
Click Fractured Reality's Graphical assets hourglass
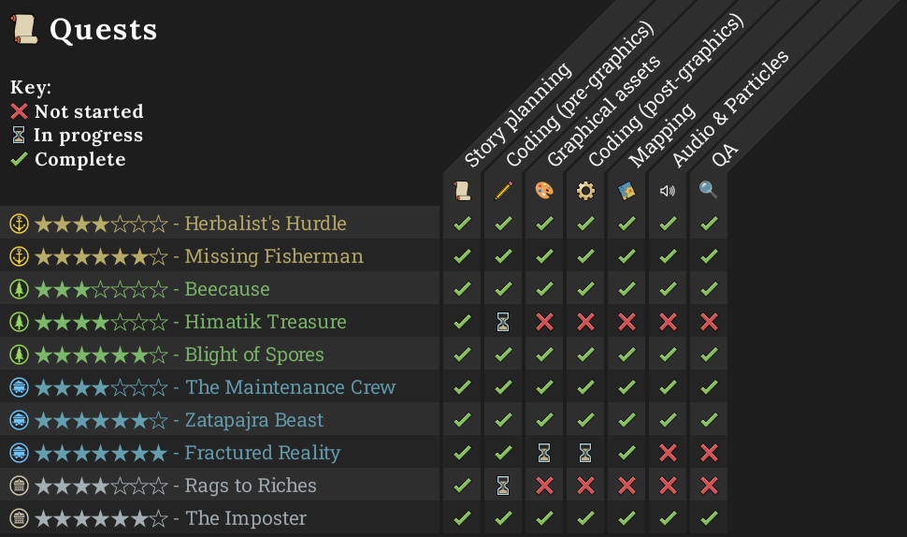point(544,453)
